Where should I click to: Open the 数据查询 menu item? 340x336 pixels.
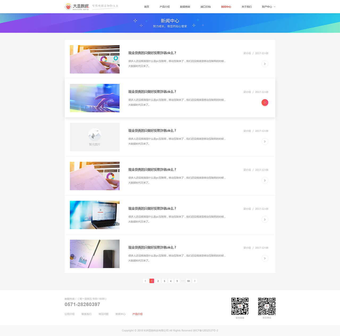[x=185, y=7]
